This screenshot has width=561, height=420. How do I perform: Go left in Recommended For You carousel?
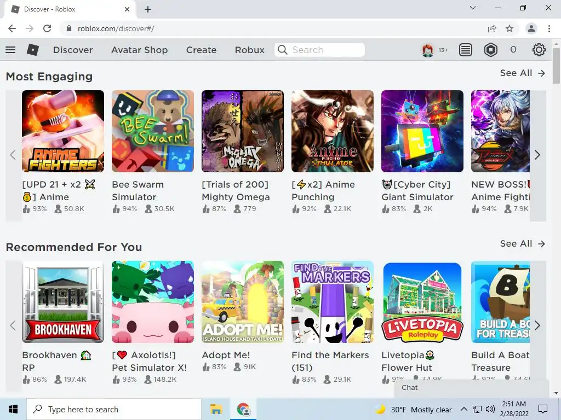[13, 325]
